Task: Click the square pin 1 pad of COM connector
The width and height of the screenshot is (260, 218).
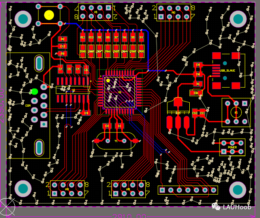Action: tap(44, 124)
